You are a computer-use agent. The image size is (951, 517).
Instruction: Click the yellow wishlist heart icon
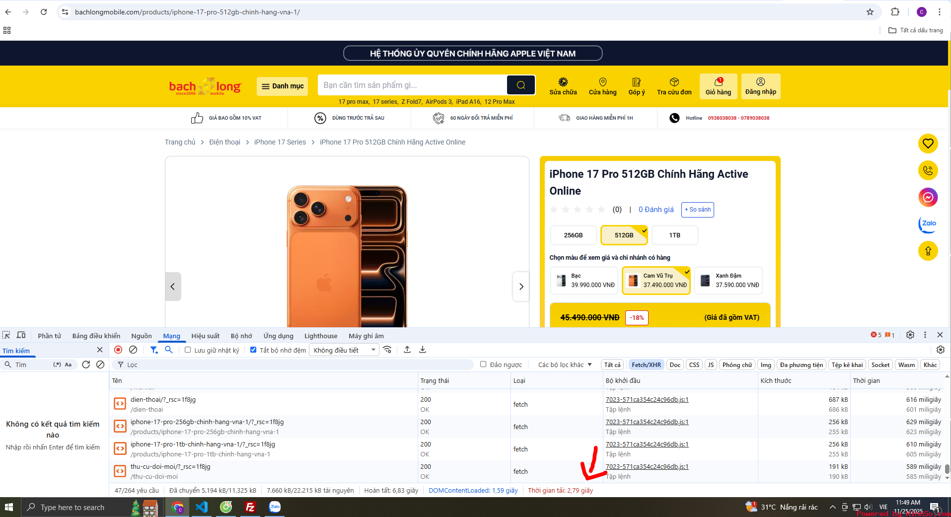coord(928,144)
